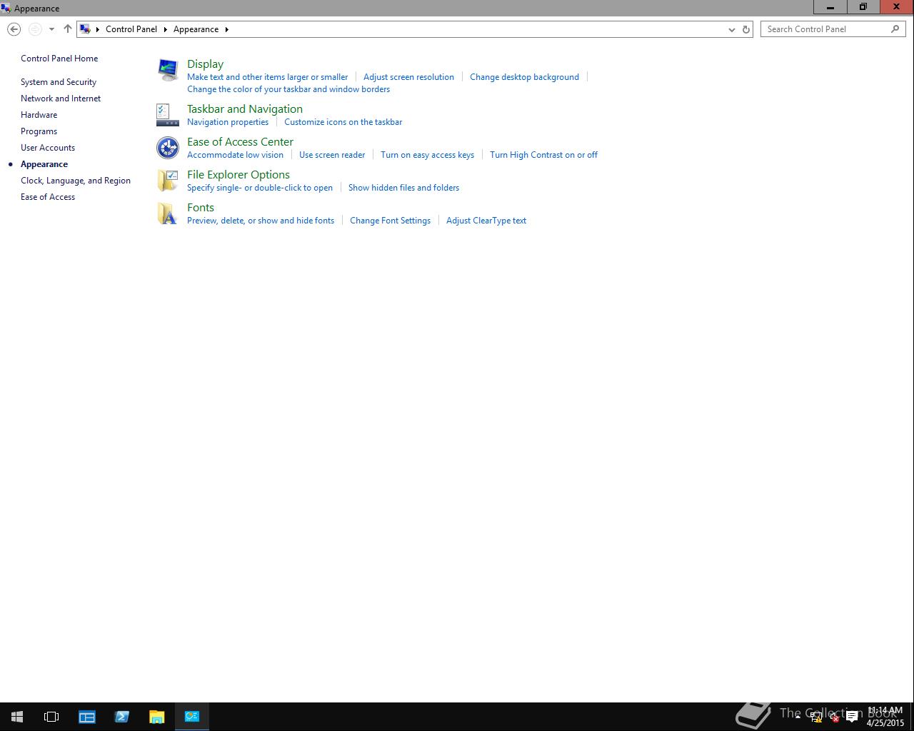Open the Programs category
This screenshot has width=914, height=731.
(39, 131)
